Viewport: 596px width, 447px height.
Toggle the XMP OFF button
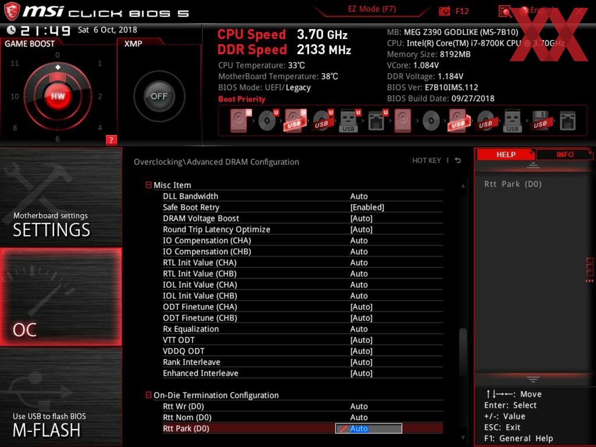[x=159, y=96]
